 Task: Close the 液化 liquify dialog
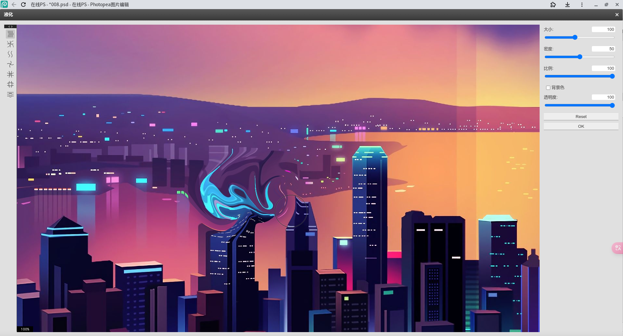coord(617,15)
